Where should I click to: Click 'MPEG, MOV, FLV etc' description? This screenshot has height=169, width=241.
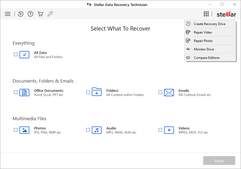coord(193,132)
